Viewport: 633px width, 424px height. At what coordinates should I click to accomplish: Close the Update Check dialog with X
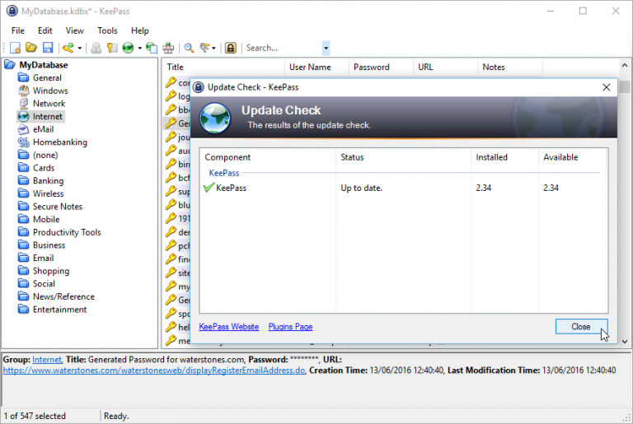(x=607, y=87)
